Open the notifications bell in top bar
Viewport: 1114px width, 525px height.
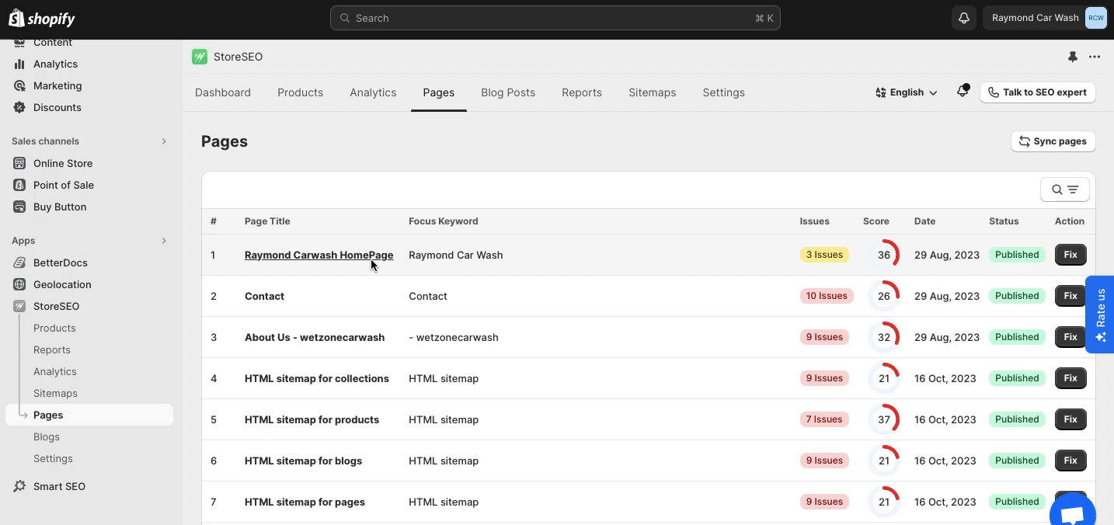click(x=964, y=18)
